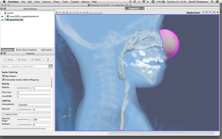Undock the Properties panel
The image size is (222, 139).
[5, 53]
